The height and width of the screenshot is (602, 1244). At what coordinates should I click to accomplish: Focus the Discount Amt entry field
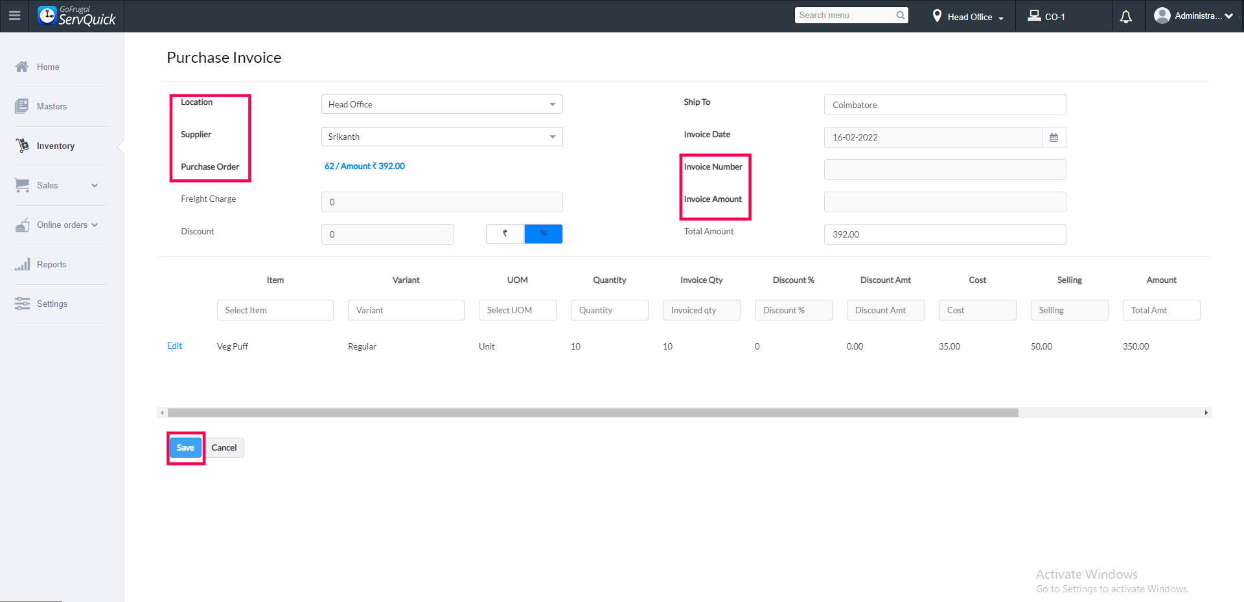click(886, 310)
